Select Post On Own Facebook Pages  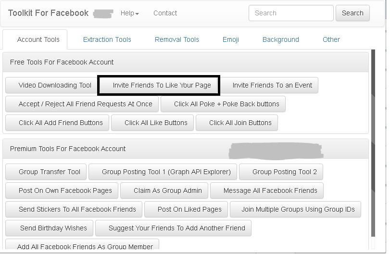pyautogui.click(x=62, y=190)
